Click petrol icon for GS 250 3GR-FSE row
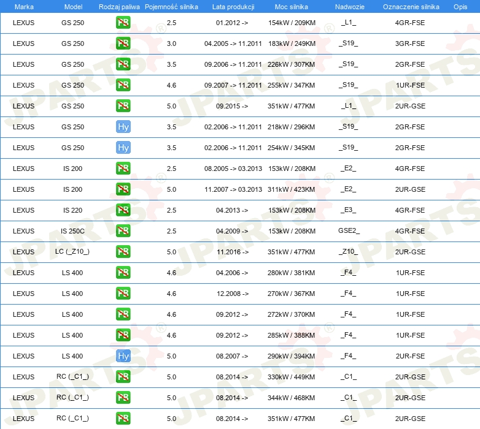480x429 pixels. pyautogui.click(x=123, y=44)
